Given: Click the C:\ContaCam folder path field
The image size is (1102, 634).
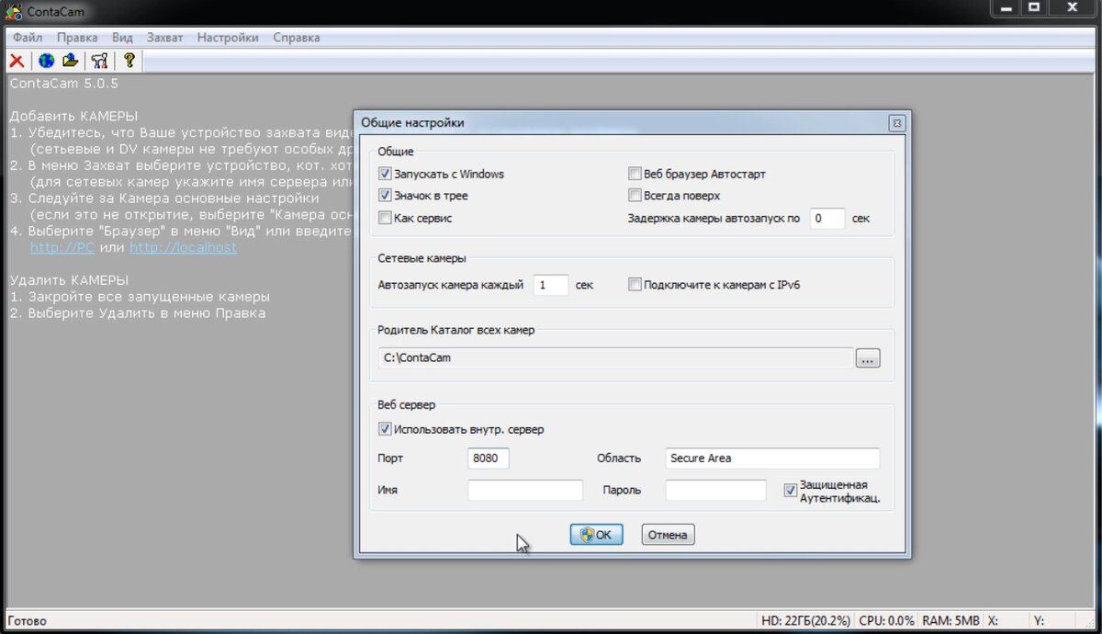Looking at the screenshot, I should point(615,357).
